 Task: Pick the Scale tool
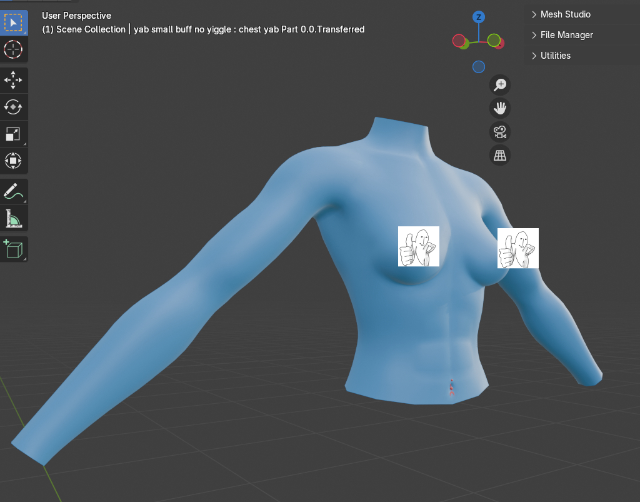coord(13,134)
